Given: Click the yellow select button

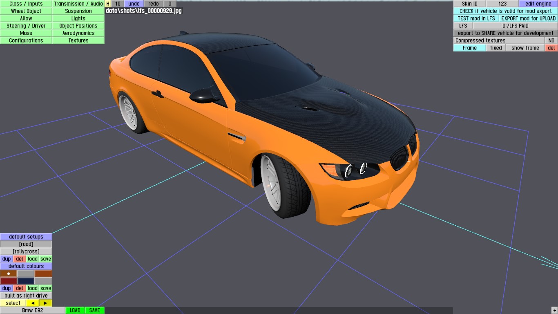Looking at the screenshot, I should click(13, 303).
